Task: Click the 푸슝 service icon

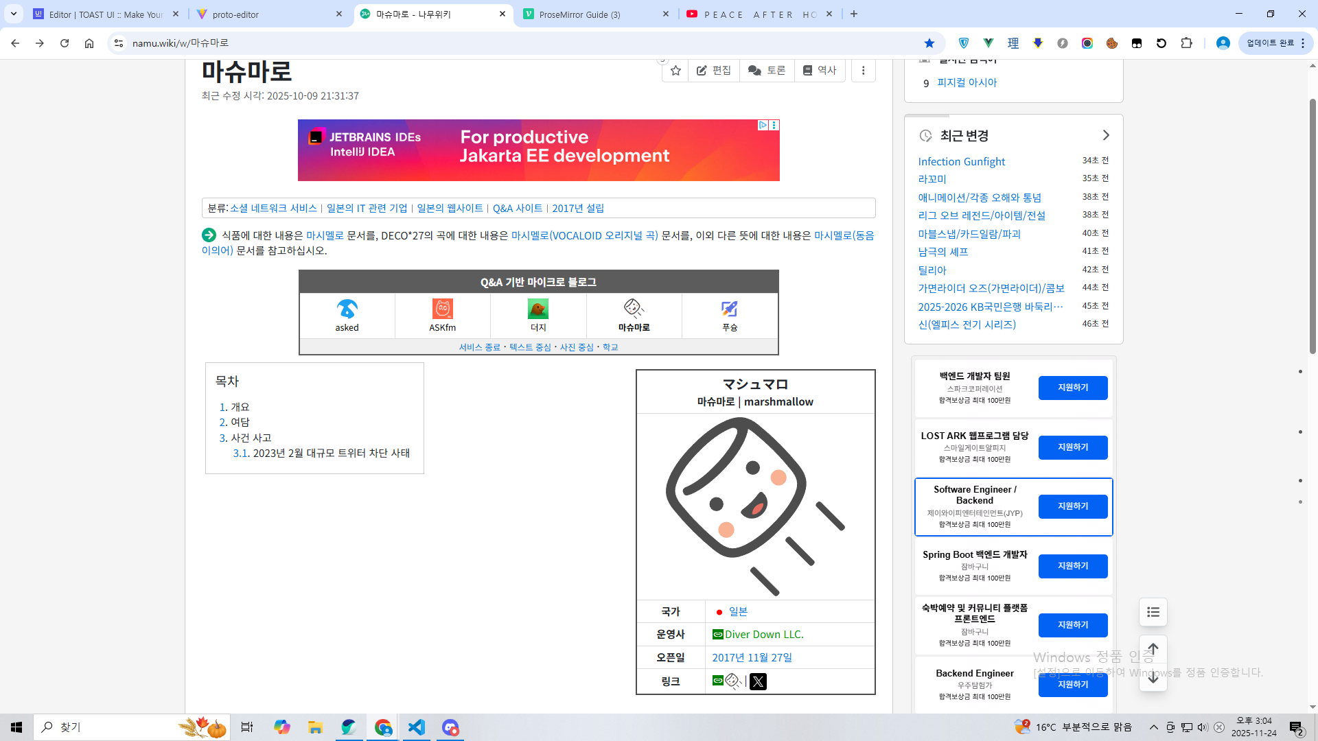Action: pos(729,309)
